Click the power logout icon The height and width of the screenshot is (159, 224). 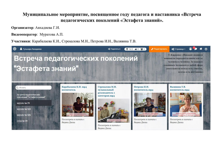206,49
